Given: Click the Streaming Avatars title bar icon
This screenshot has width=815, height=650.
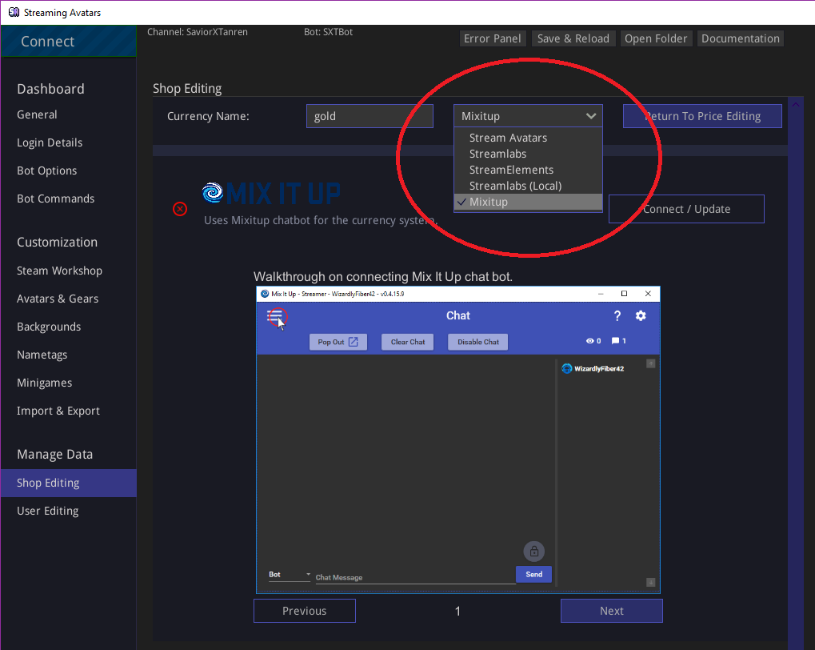Looking at the screenshot, I should [14, 13].
